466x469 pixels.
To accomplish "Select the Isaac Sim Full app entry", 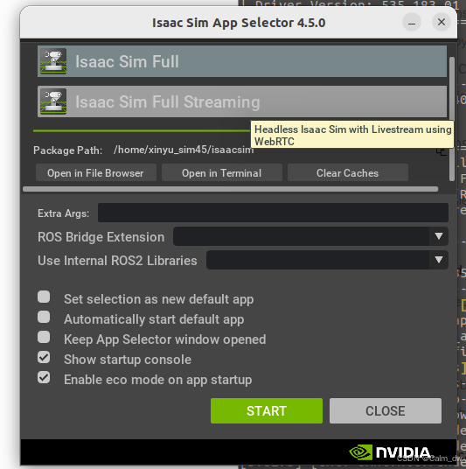I will (242, 61).
